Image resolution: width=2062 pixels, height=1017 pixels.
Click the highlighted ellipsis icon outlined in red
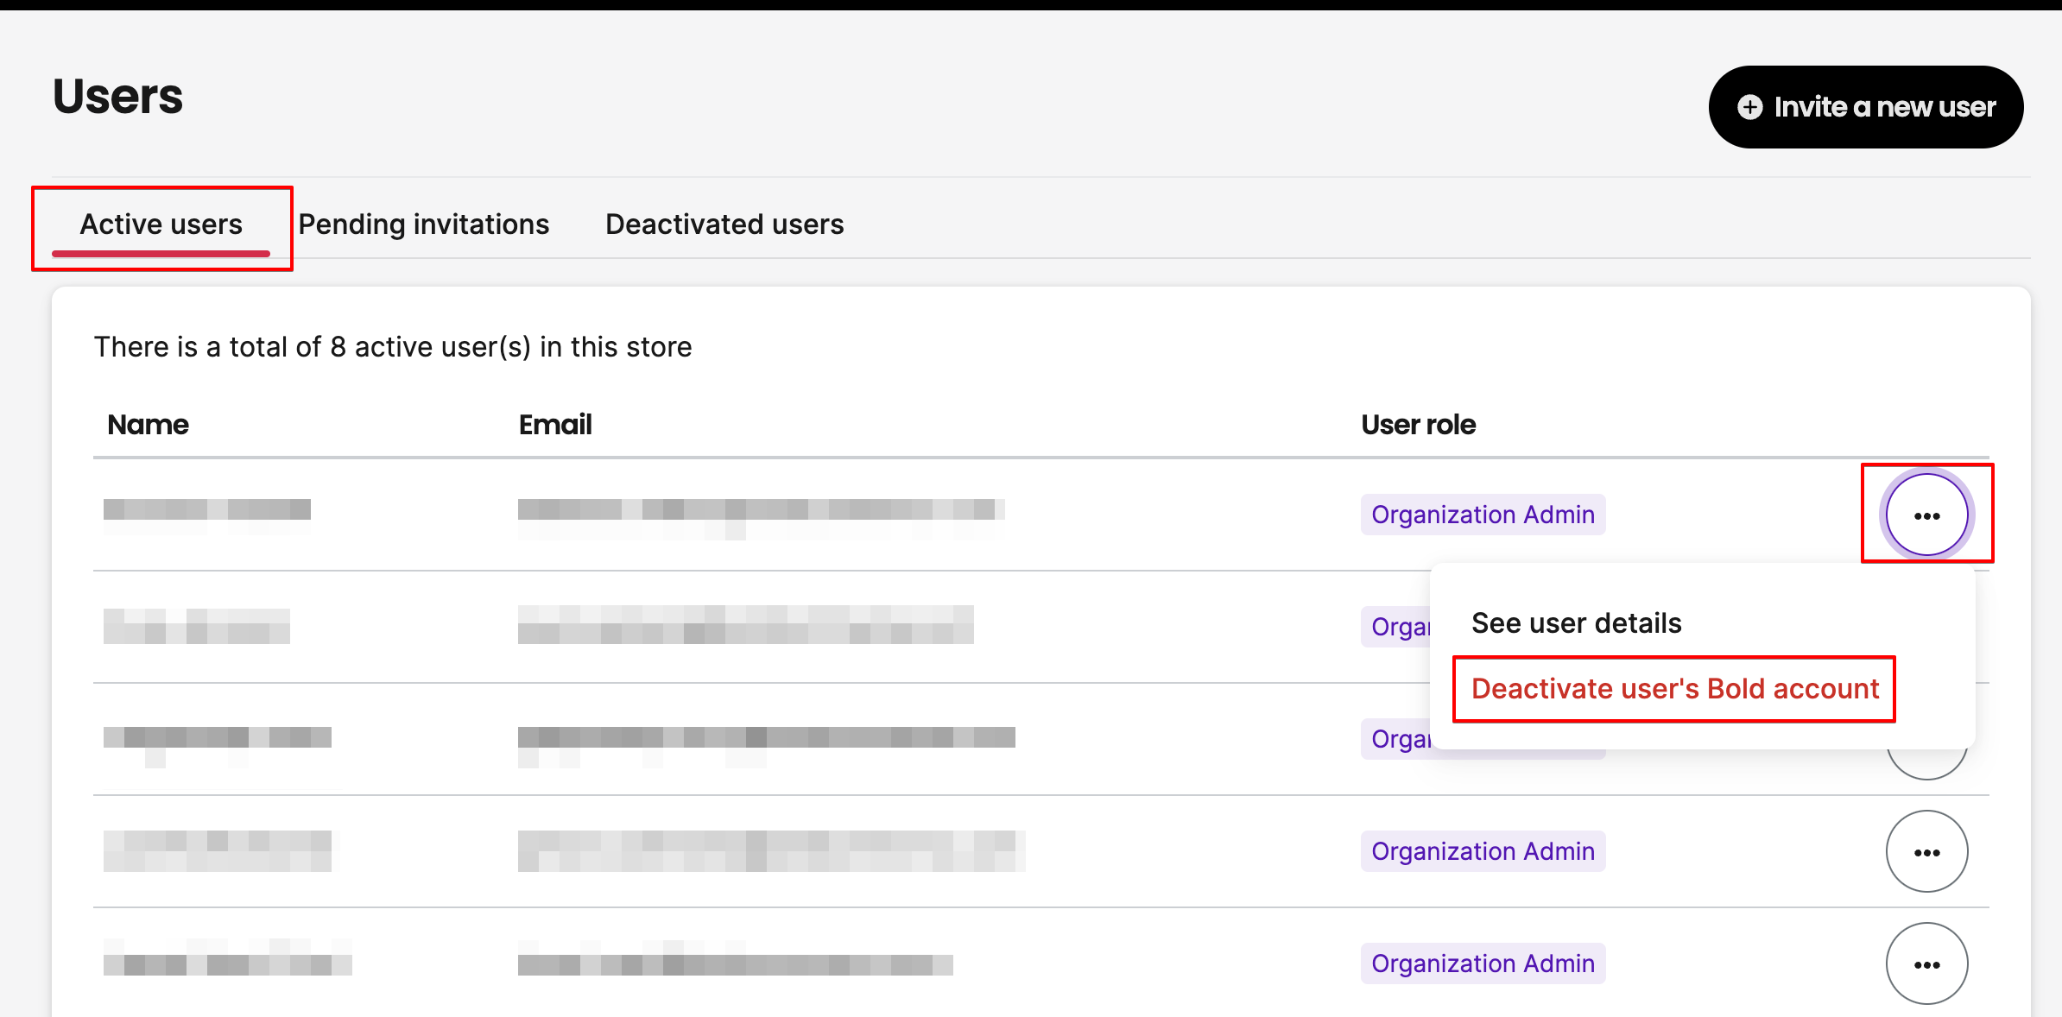[1928, 514]
